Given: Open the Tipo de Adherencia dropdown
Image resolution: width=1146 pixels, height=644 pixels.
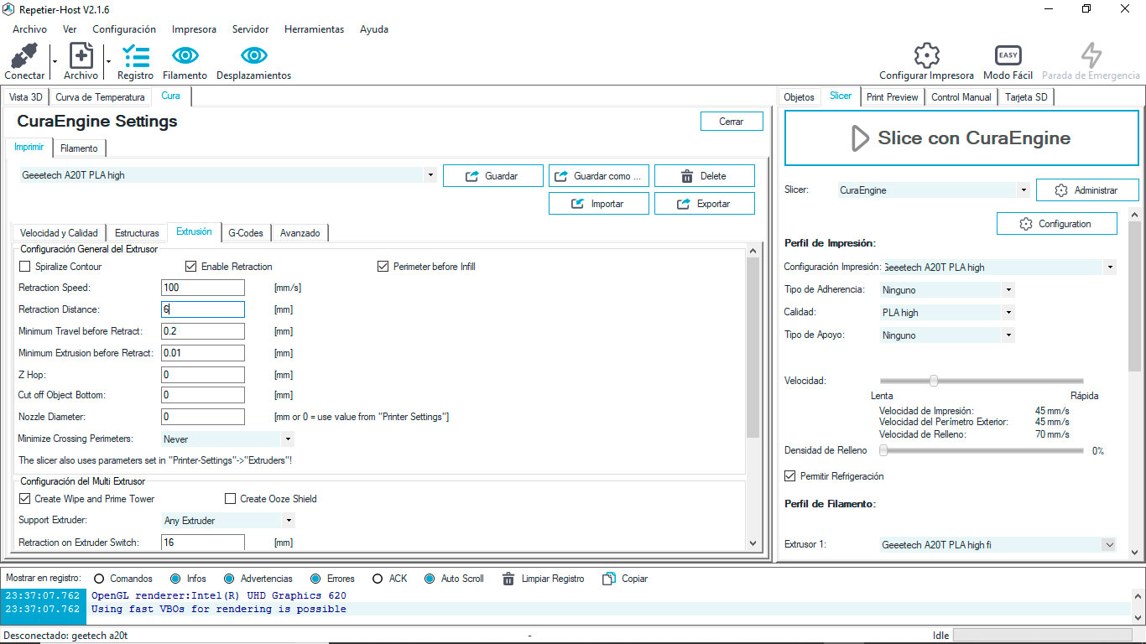Looking at the screenshot, I should 1008,290.
